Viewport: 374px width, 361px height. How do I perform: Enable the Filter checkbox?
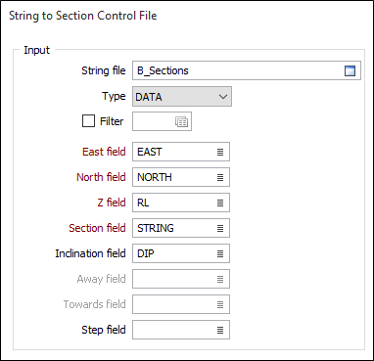pos(88,121)
